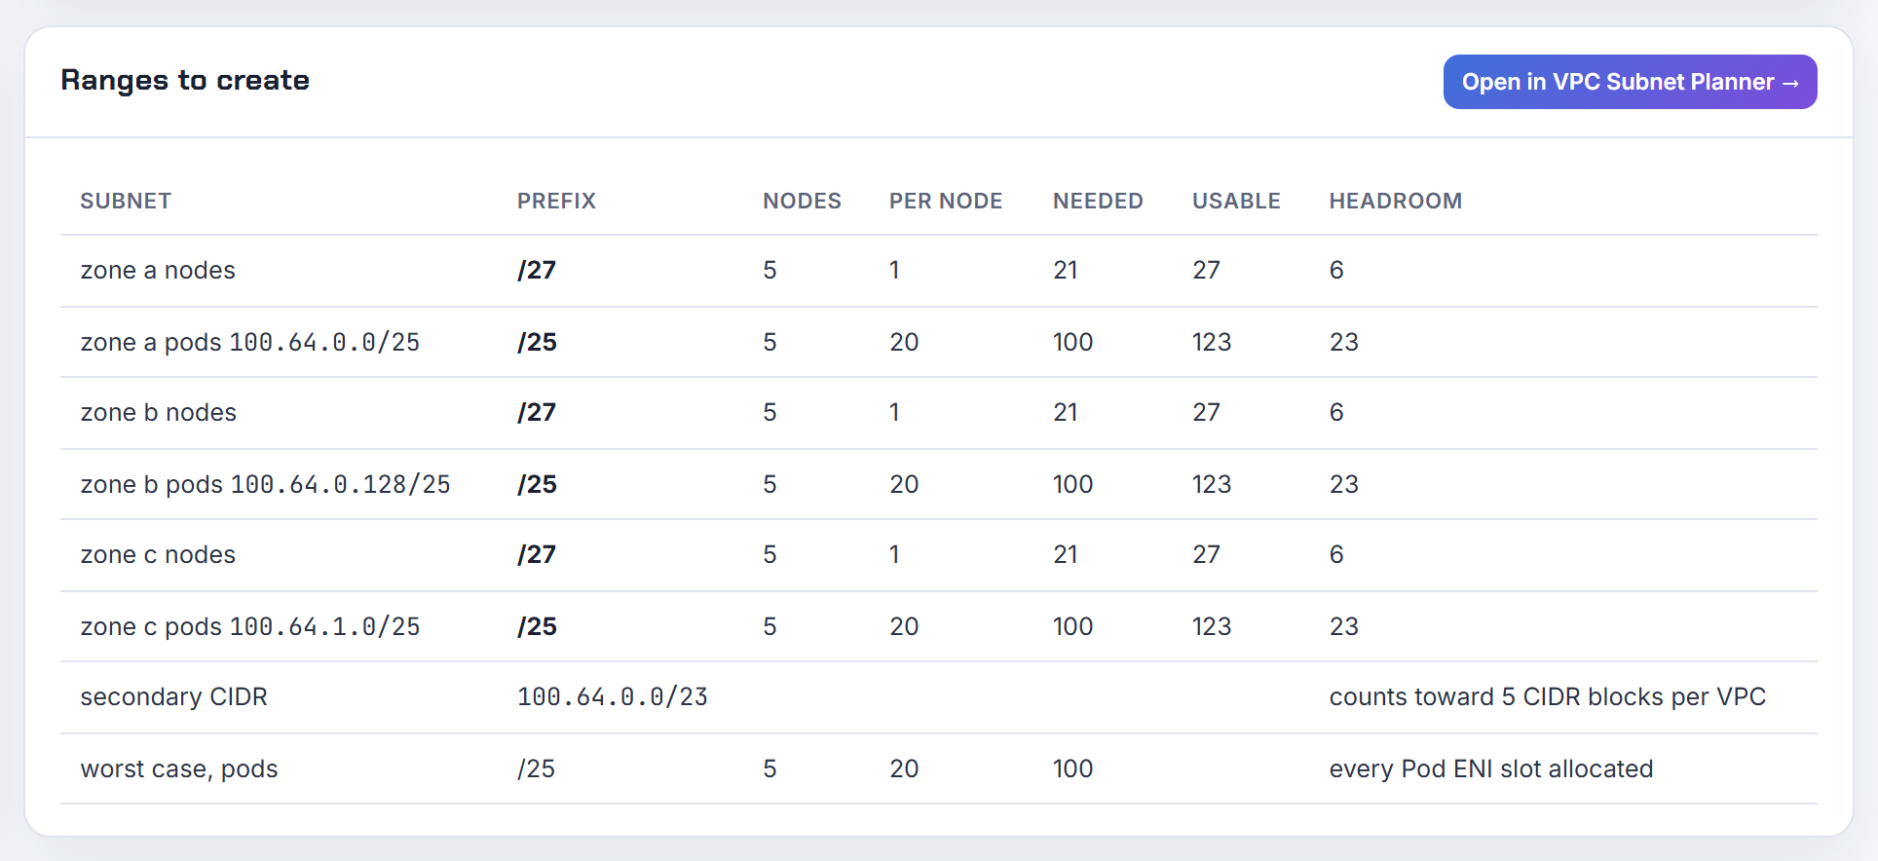1878x861 pixels.
Task: Click nodes value 5 for zone b nodes
Action: (x=770, y=412)
